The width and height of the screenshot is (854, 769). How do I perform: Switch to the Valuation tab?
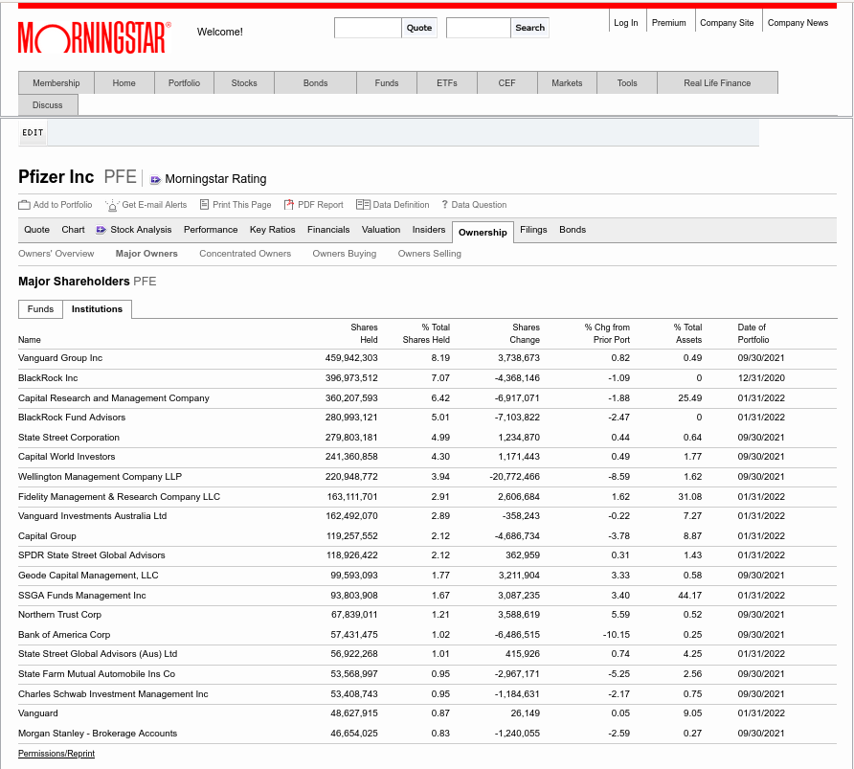[x=381, y=230]
